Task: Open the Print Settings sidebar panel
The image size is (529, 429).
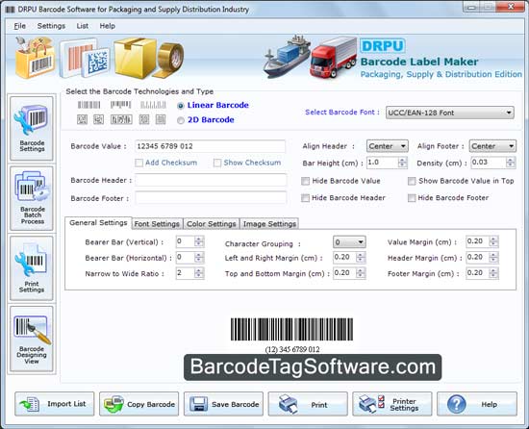Action: (32, 268)
